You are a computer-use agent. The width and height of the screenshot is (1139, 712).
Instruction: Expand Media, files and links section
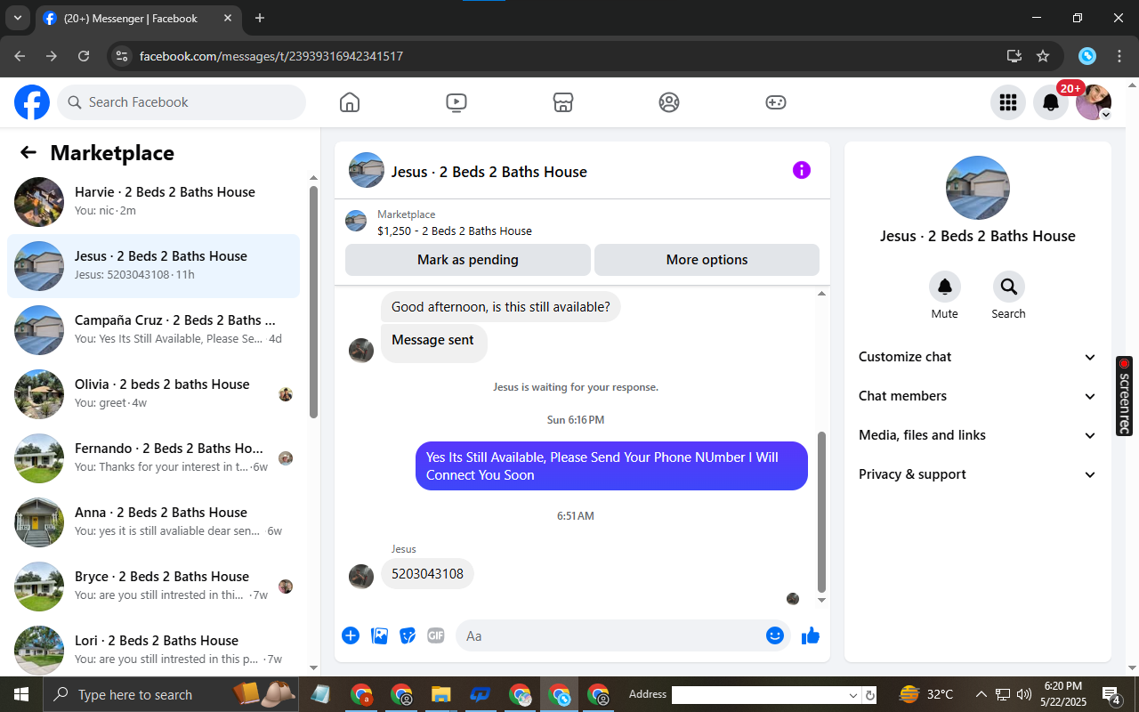pyautogui.click(x=978, y=435)
